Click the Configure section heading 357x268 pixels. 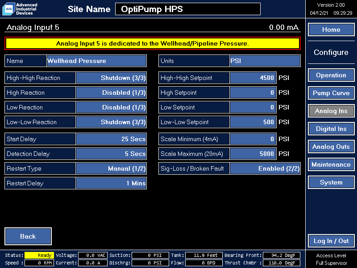331,52
